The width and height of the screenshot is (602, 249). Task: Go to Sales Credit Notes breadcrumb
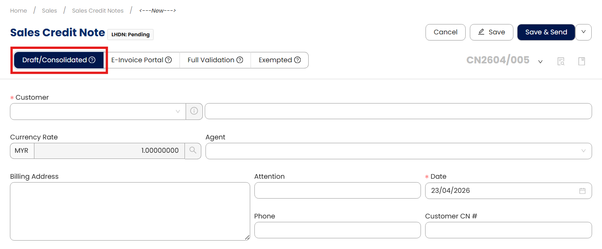point(98,11)
